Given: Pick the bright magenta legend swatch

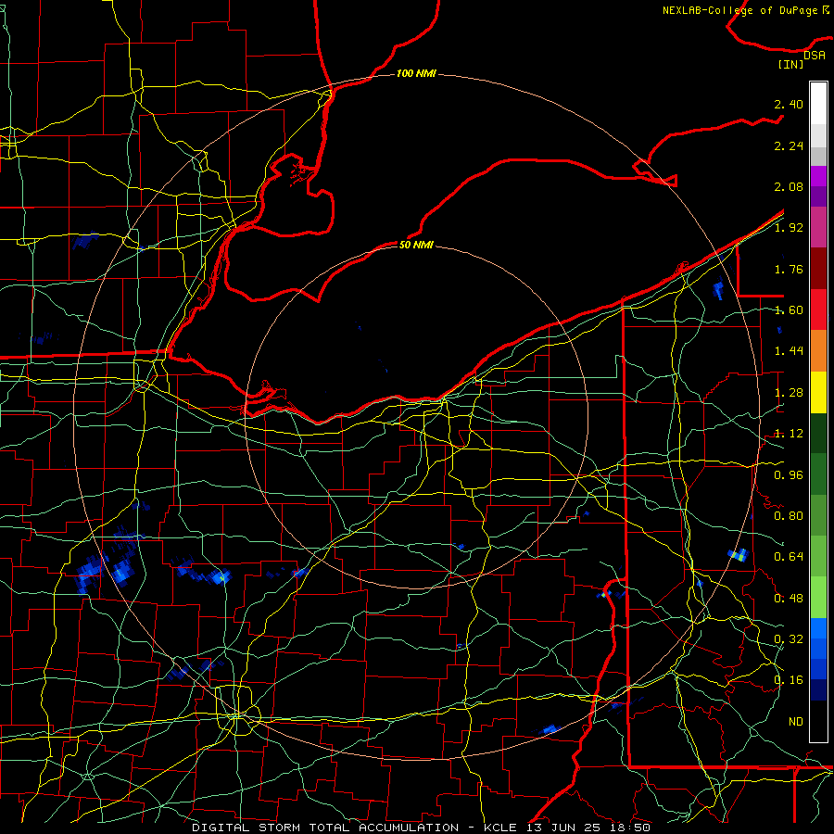Looking at the screenshot, I should point(818,176).
